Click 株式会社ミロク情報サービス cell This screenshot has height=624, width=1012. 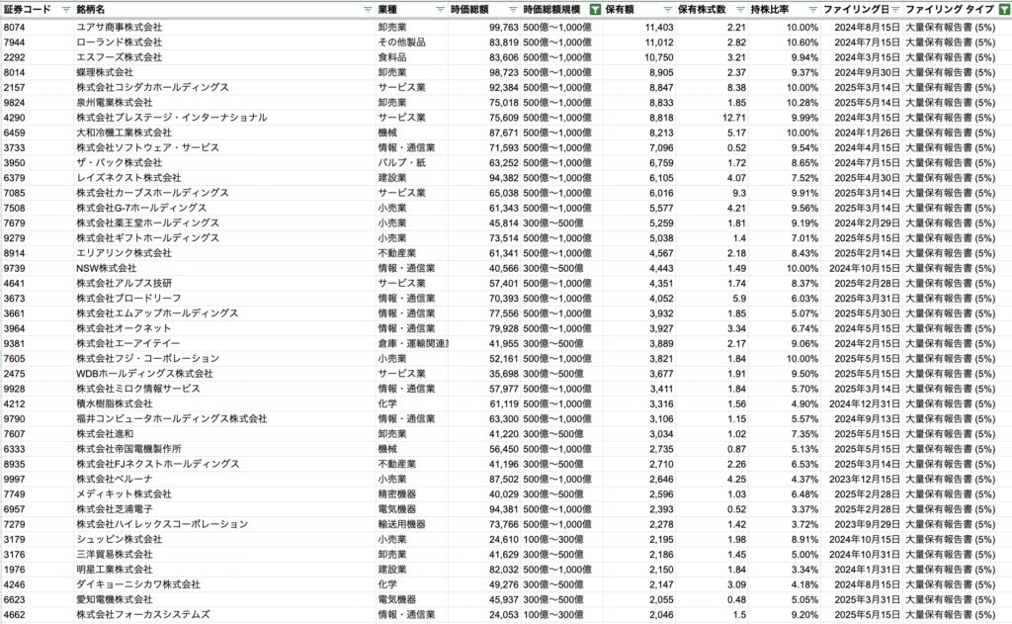(x=224, y=389)
